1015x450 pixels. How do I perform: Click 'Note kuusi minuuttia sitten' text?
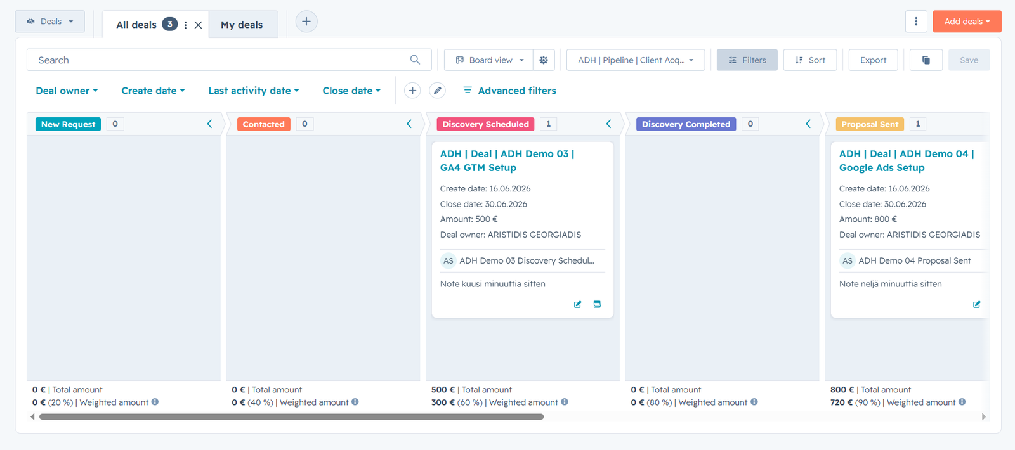click(x=493, y=284)
